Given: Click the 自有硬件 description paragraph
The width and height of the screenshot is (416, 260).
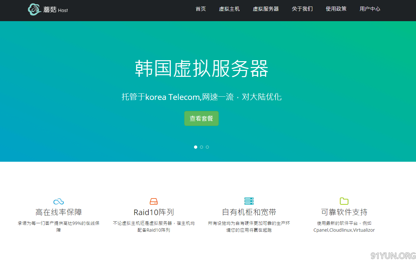Looking at the screenshot, I should (x=249, y=226).
